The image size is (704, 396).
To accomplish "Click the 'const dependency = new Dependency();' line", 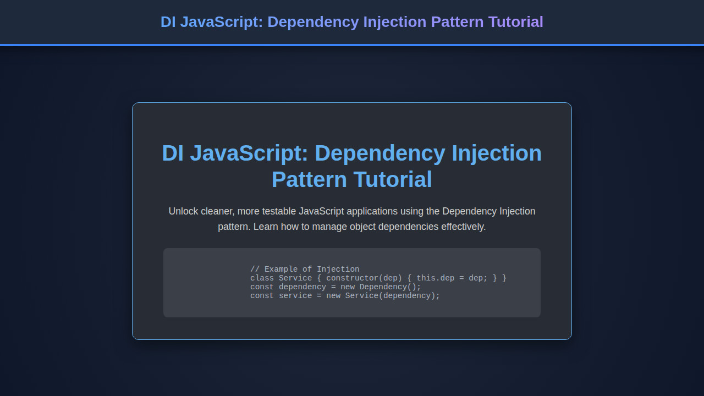I will point(335,287).
